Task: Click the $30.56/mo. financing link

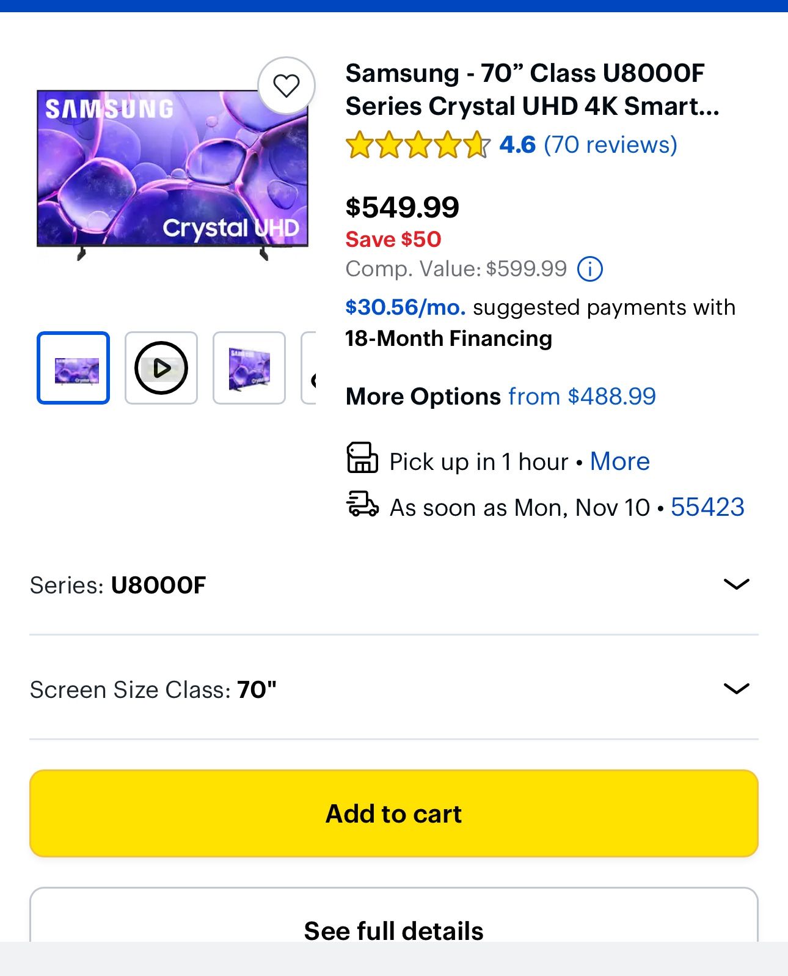Action: [405, 307]
